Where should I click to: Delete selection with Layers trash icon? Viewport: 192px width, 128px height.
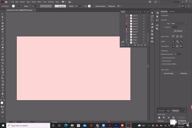[145, 45]
